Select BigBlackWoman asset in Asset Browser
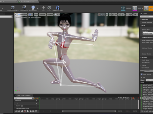This screenshot has width=153, height=114. (148, 107)
